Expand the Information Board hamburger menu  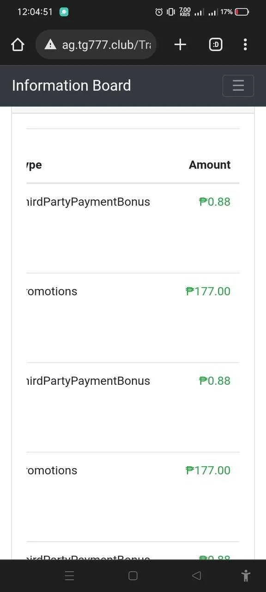(x=238, y=86)
